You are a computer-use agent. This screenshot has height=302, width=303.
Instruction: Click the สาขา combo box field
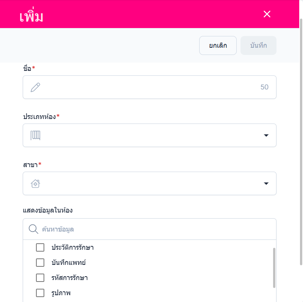pos(150,184)
